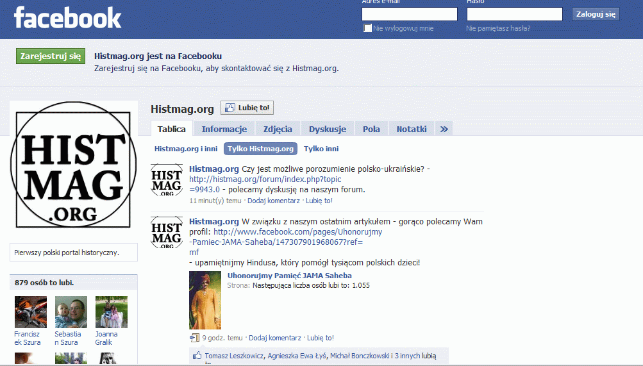Expand more tabs with the double-chevron
The width and height of the screenshot is (643, 366).
click(x=444, y=129)
